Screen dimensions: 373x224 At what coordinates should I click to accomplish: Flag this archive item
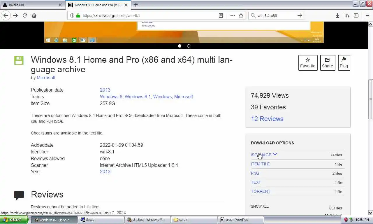tap(344, 63)
